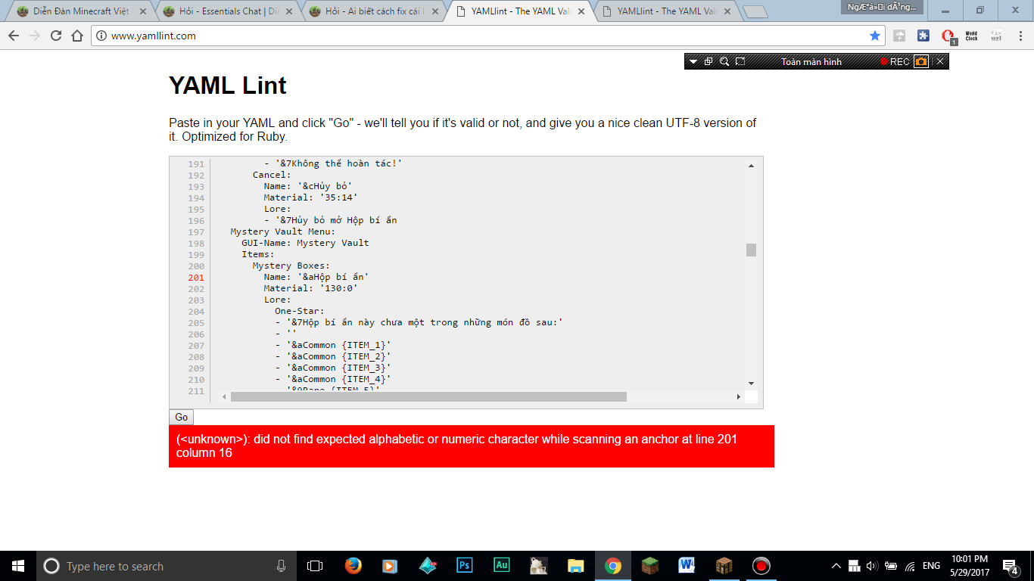The width and height of the screenshot is (1034, 581).
Task: Click the line "Material: '35:14'"
Action: 311,197
